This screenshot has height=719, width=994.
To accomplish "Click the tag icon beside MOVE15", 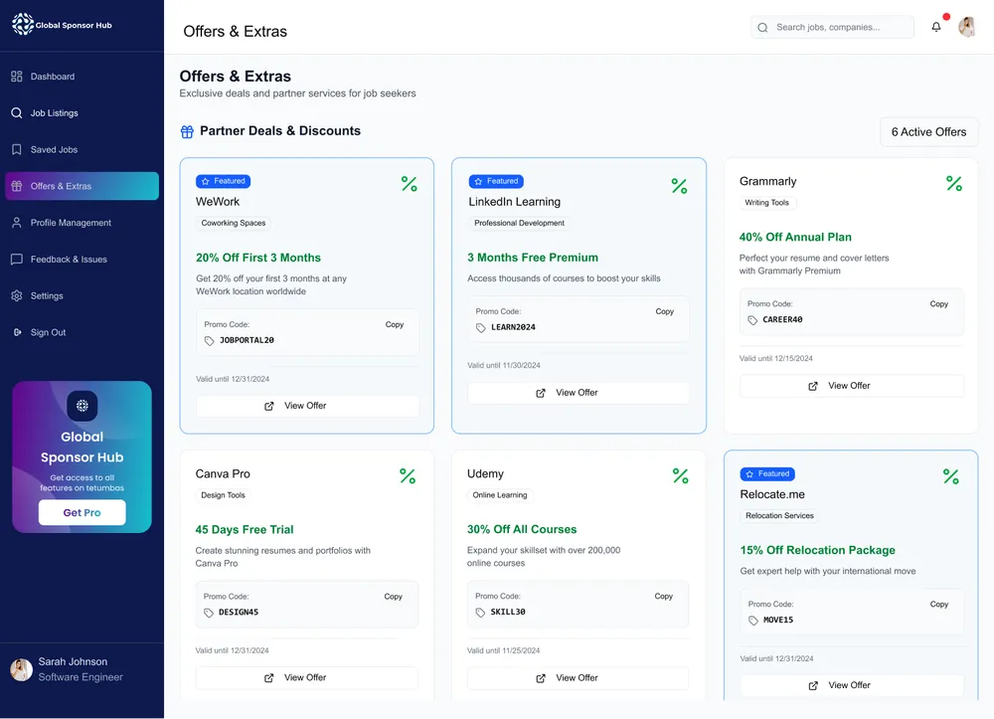I will click(x=753, y=621).
